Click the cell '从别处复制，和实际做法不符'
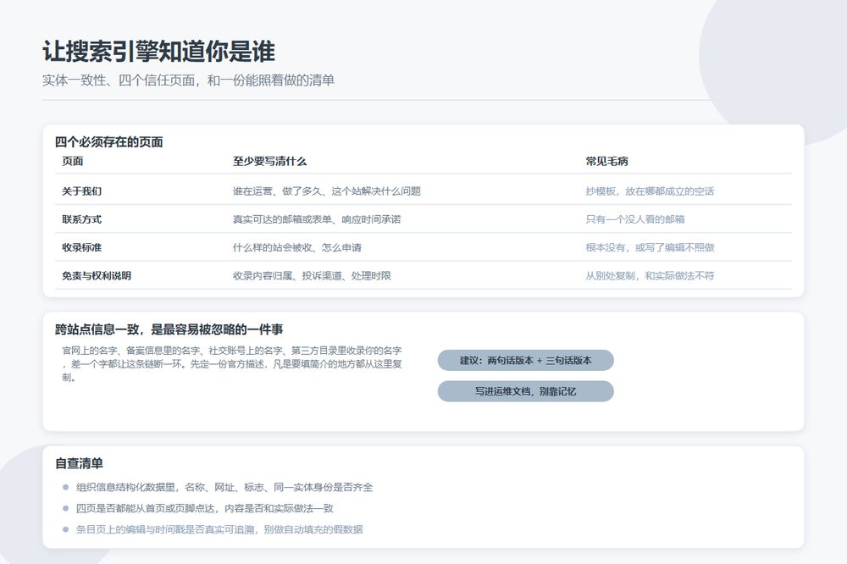This screenshot has width=847, height=564. tap(650, 275)
